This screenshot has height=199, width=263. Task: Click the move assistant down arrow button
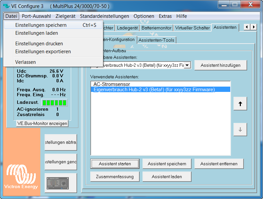(240, 130)
